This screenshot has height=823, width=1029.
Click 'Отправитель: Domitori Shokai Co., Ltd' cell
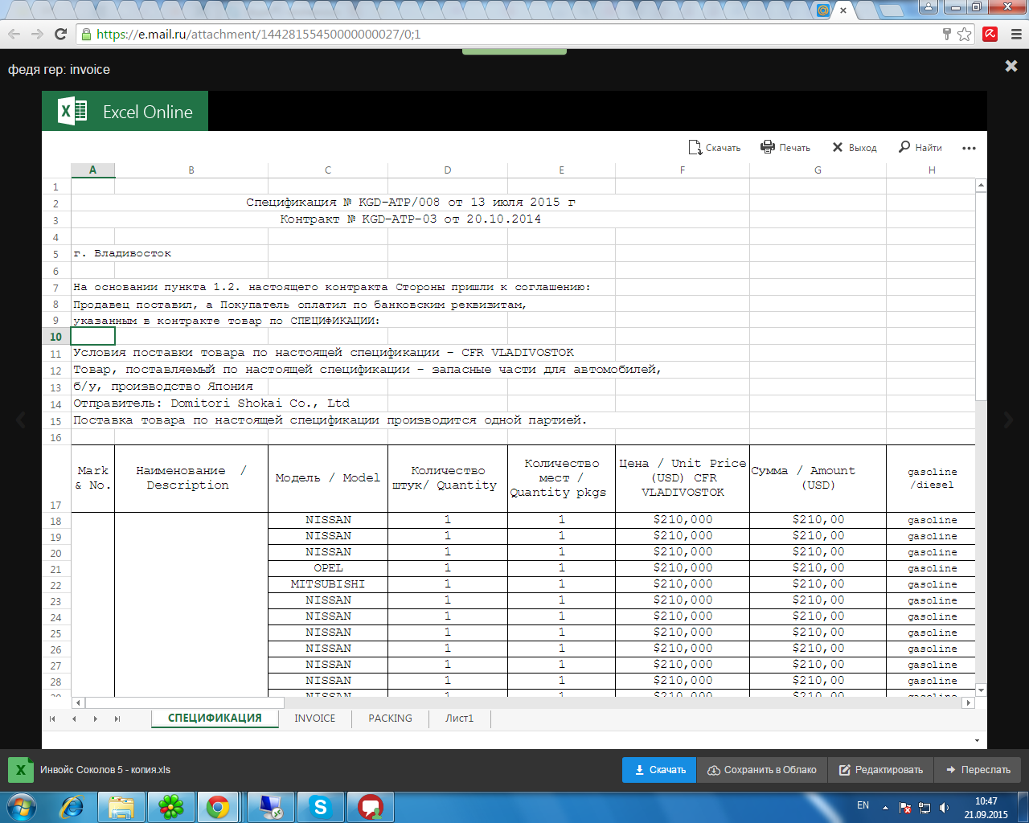tap(211, 403)
